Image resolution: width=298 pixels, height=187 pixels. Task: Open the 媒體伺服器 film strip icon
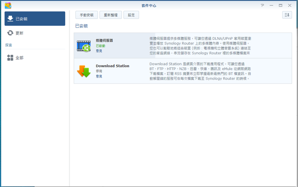(84, 46)
